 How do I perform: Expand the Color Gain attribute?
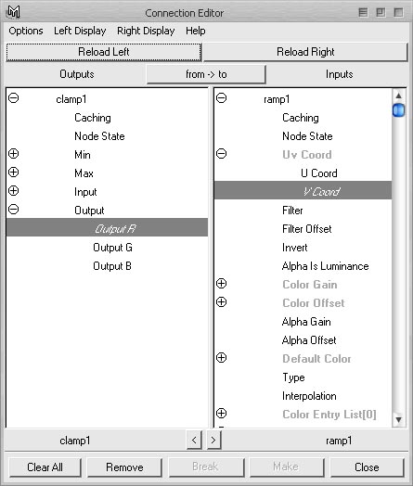[x=222, y=283]
